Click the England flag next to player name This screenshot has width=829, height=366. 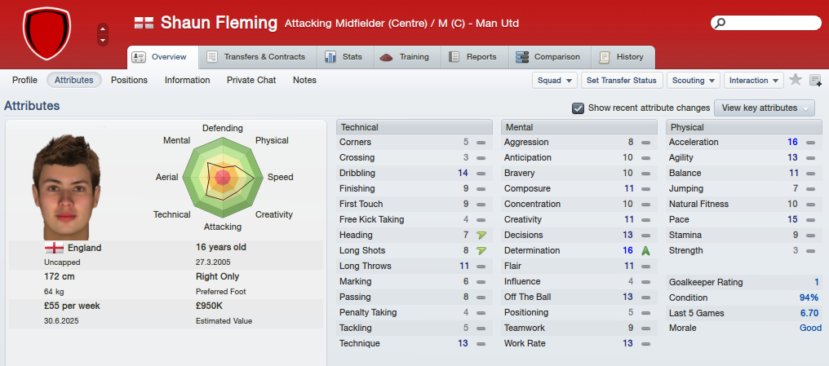point(144,23)
